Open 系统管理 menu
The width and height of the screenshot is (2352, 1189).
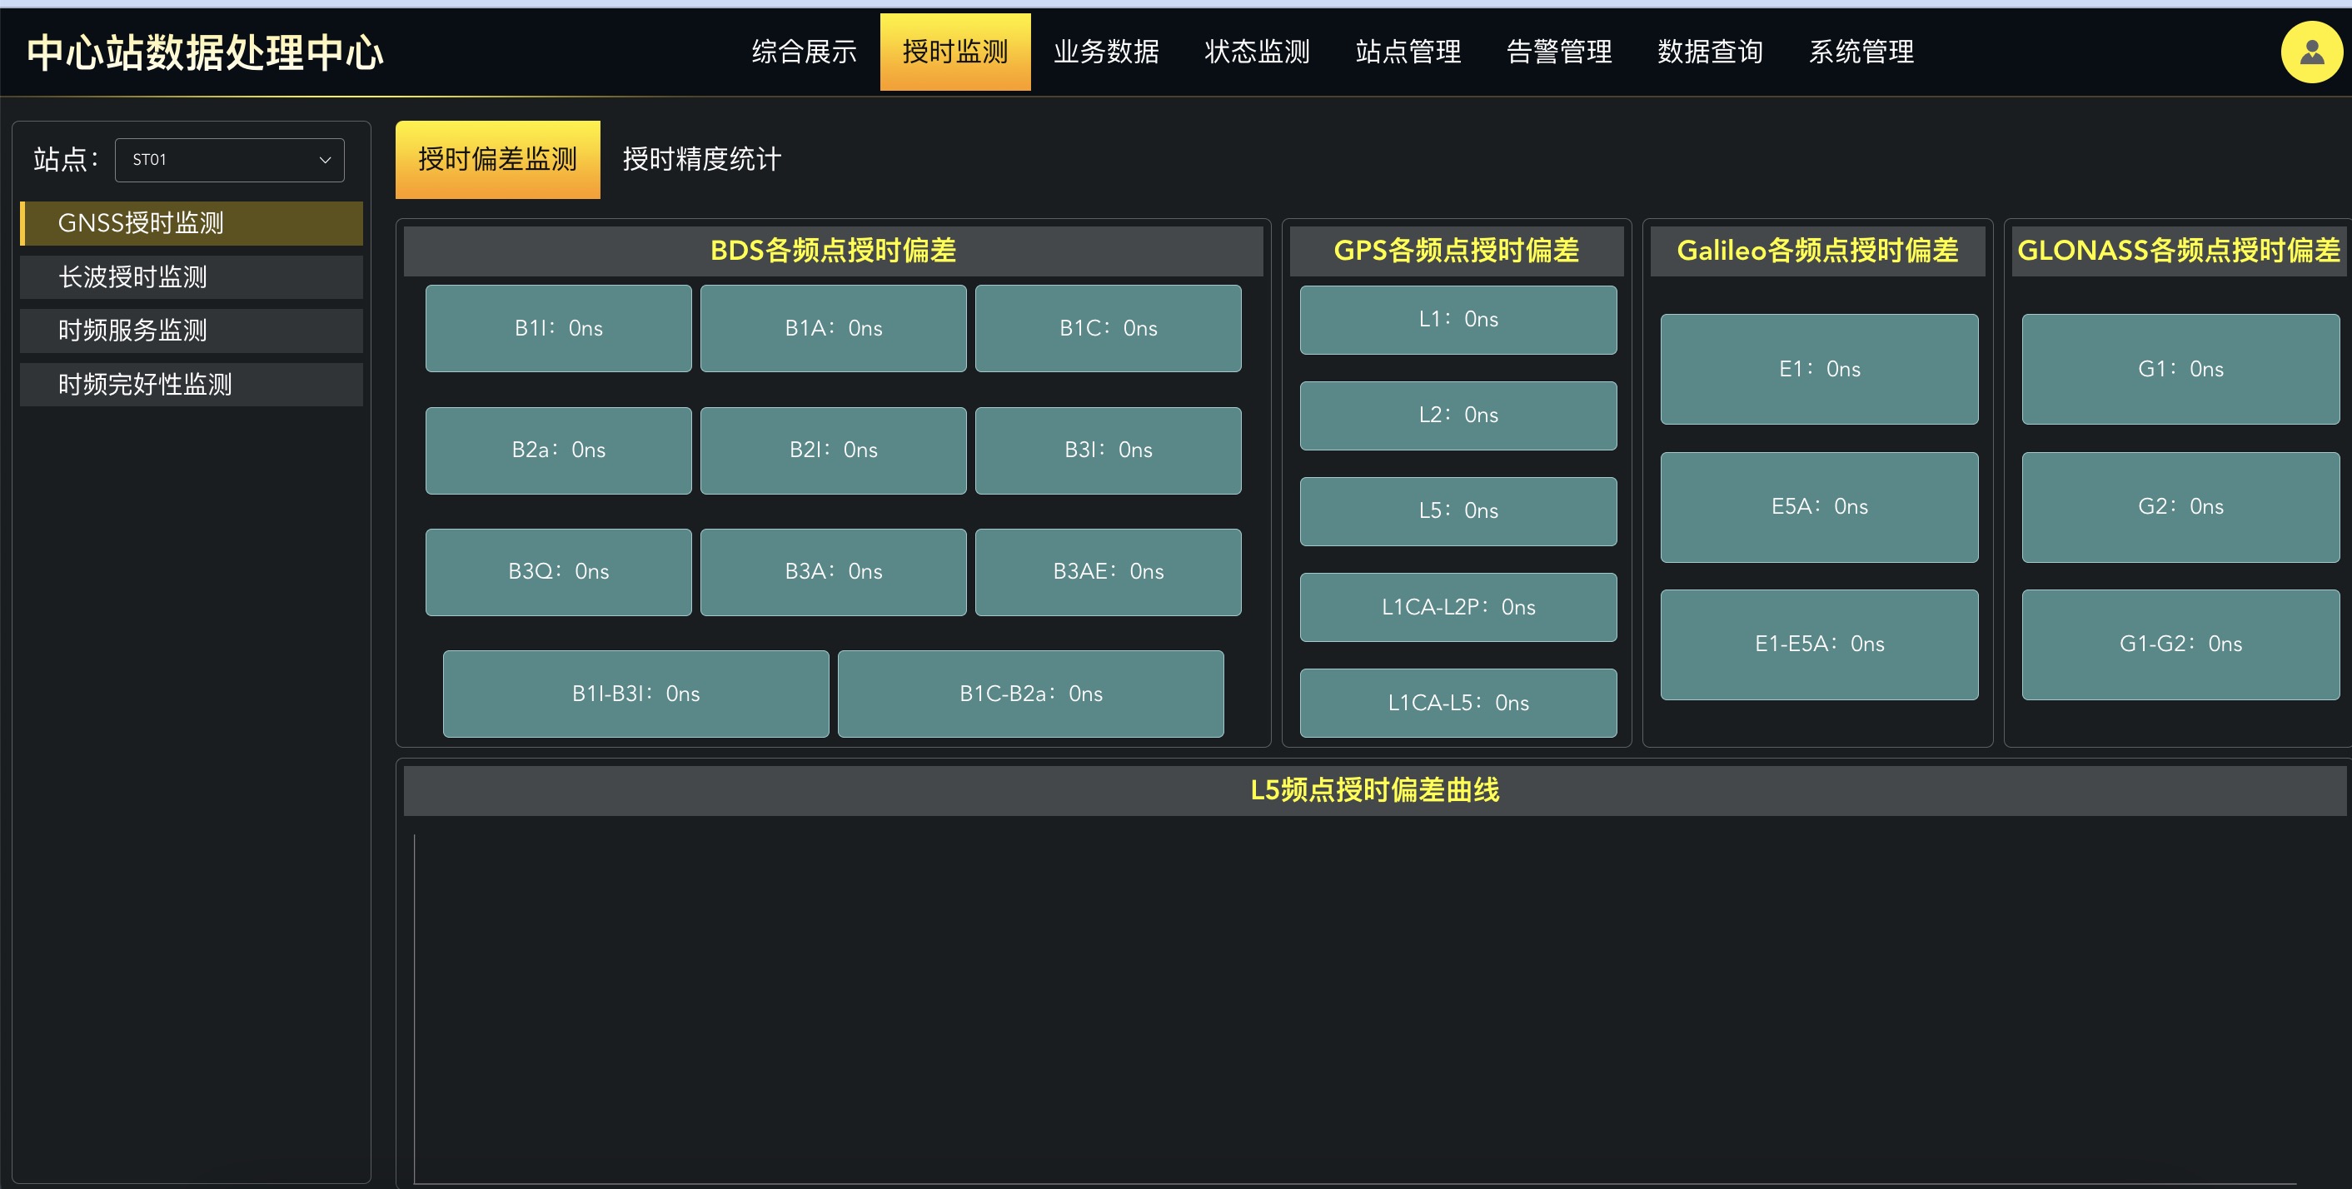tap(1861, 52)
